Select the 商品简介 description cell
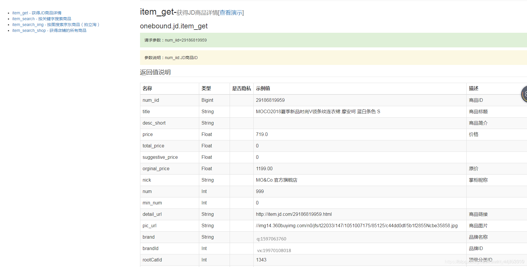The width and height of the screenshot is (527, 267). click(497, 123)
